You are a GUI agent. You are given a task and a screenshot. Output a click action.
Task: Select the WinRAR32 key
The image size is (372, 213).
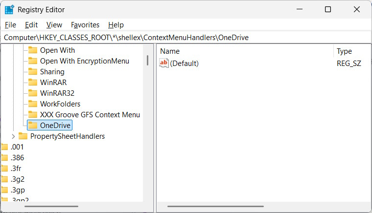click(57, 93)
